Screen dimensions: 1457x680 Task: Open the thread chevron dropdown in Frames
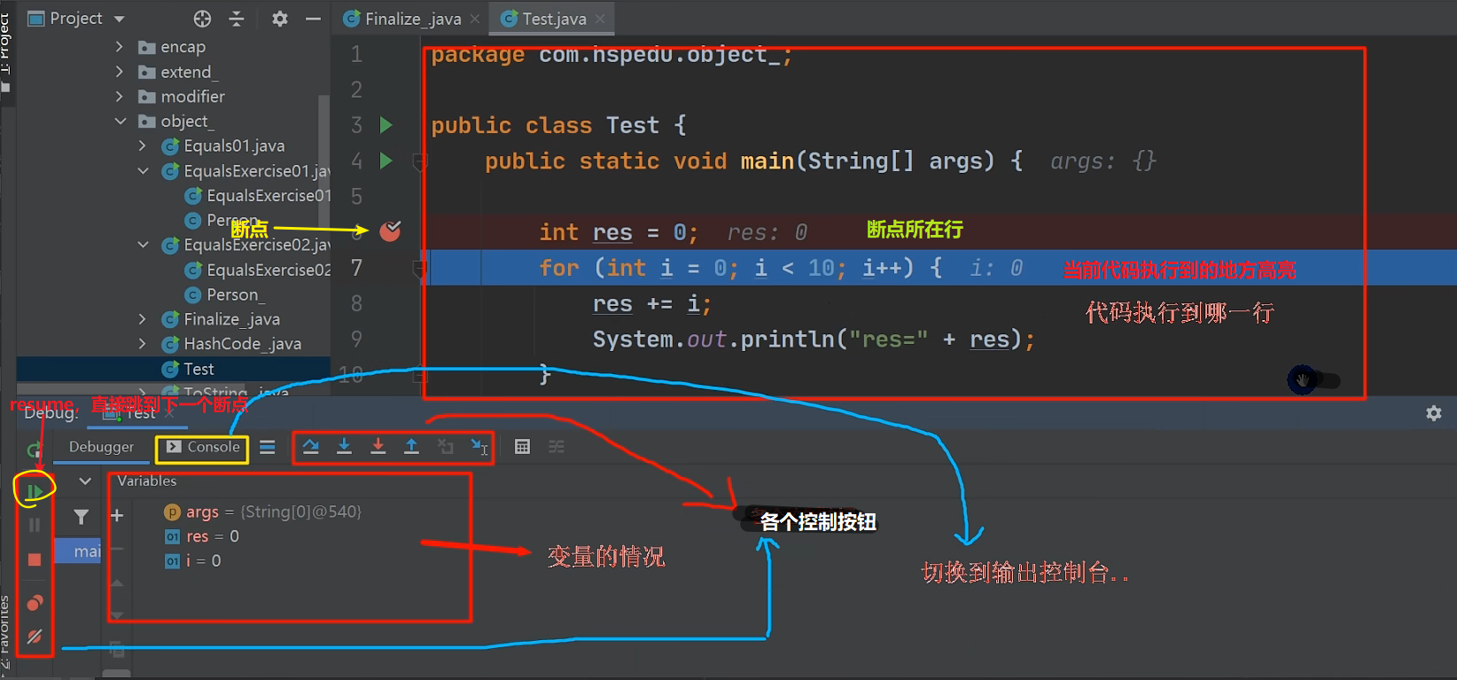85,481
